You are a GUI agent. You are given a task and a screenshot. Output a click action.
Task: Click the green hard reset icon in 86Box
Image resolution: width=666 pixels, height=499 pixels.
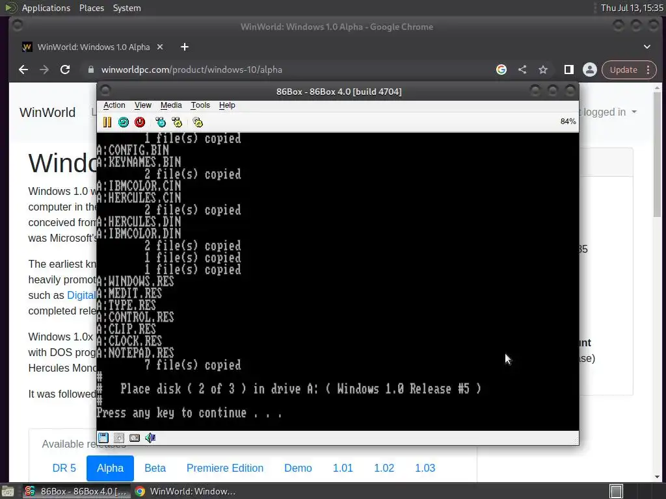124,123
